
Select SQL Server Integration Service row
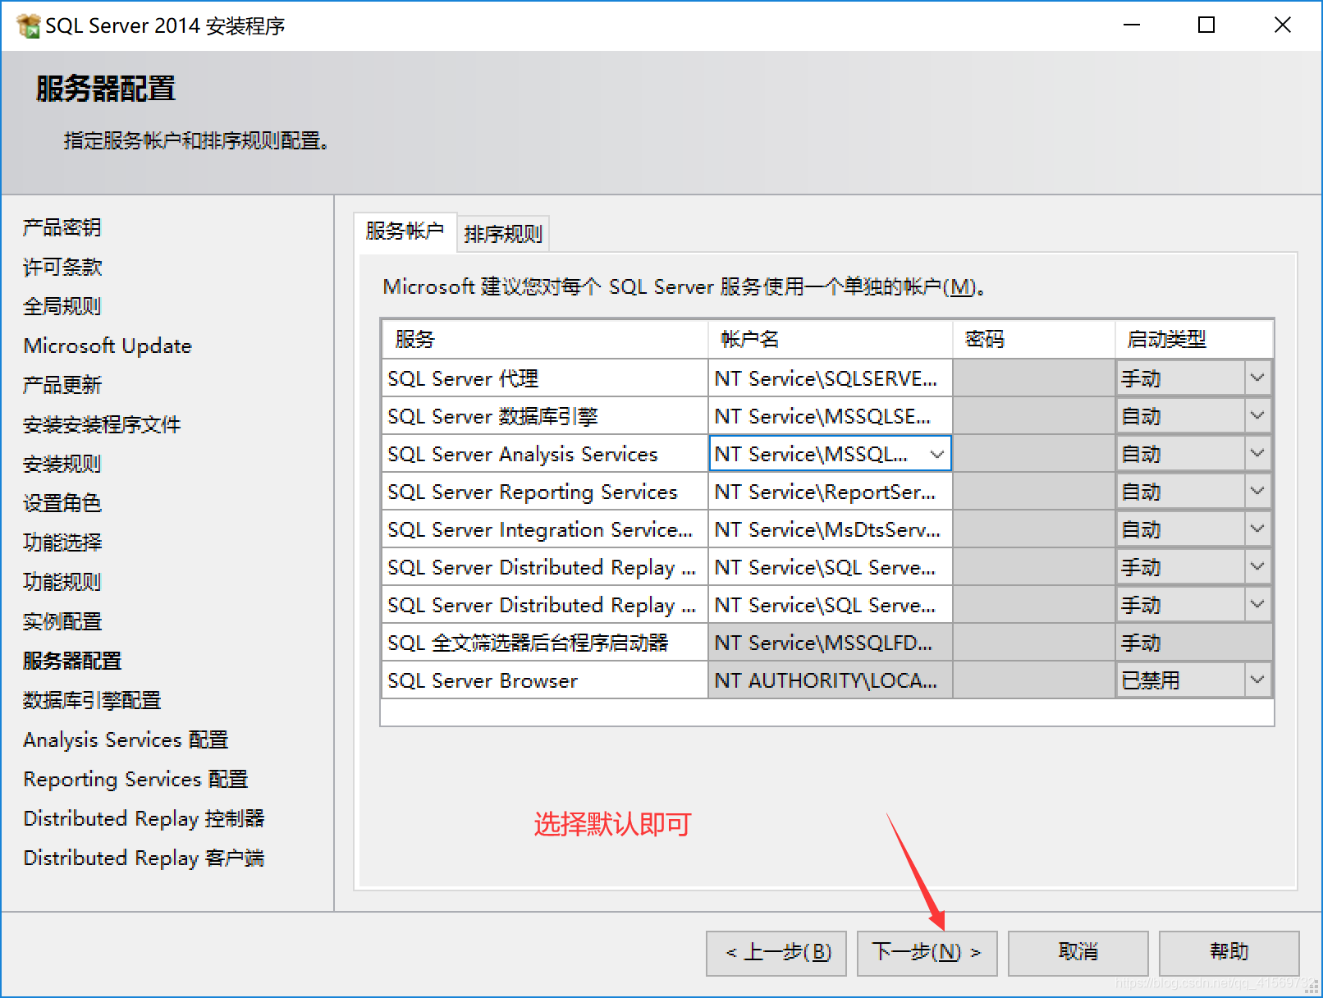click(x=545, y=529)
